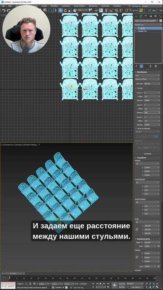Click the Zoom viewport navigation icon
The image size is (163, 290).
146,284
